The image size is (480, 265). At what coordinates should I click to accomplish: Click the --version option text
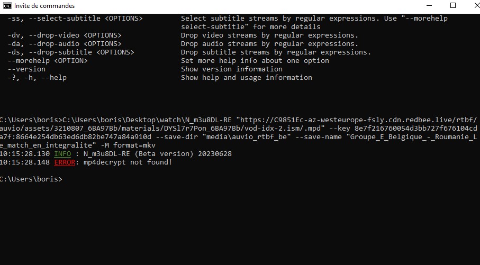click(26, 69)
